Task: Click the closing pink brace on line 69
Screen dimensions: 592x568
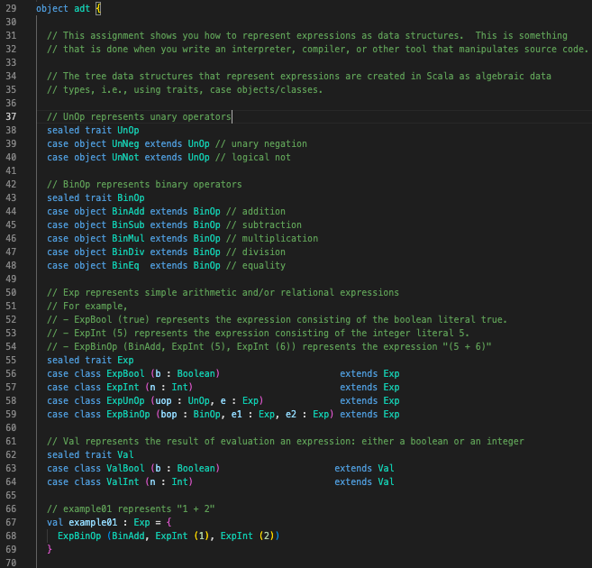Action: pos(50,549)
